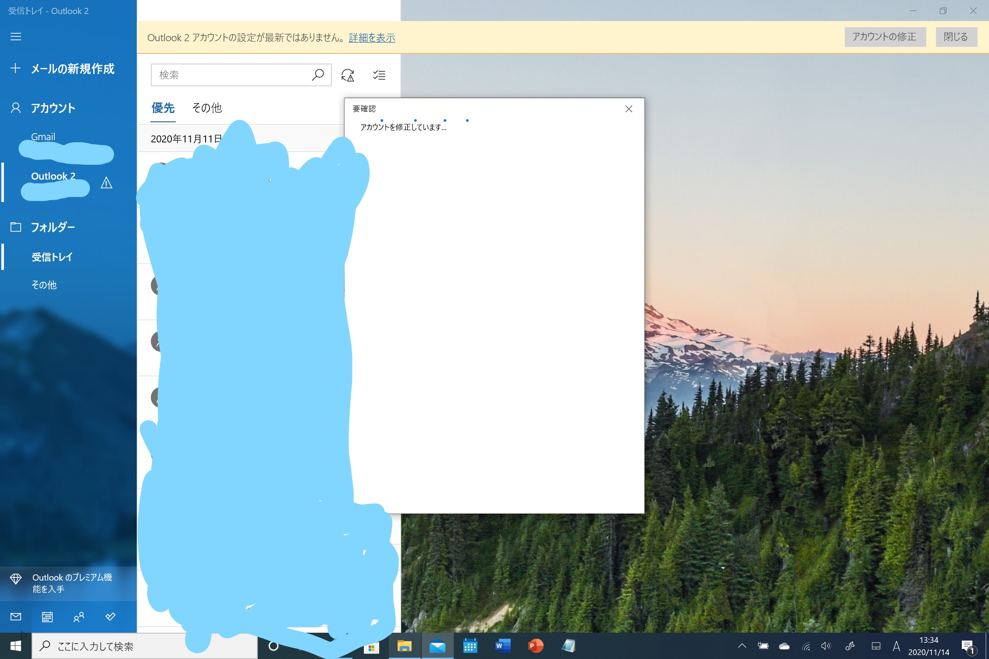Viewport: 989px width, 659px height.
Task: Switch to the その他 tab
Action: pos(207,108)
